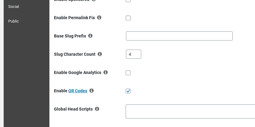This screenshot has width=255, height=127.
Task: Focus the Base Slug Prefix text field
Action: tap(179, 36)
